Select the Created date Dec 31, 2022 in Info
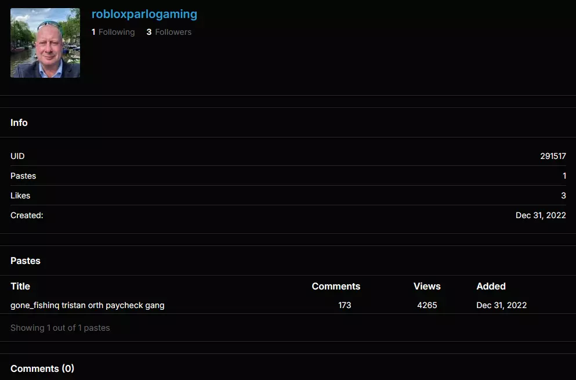Viewport: 576px width, 380px height. point(541,215)
